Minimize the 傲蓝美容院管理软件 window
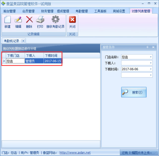Screen dimensions: 159x156 tap(143, 4)
